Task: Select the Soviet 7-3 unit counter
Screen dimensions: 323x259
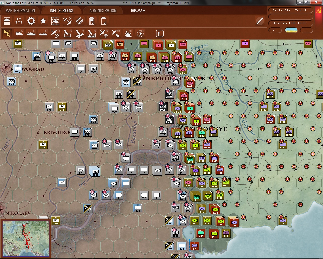Action: [x=234, y=222]
